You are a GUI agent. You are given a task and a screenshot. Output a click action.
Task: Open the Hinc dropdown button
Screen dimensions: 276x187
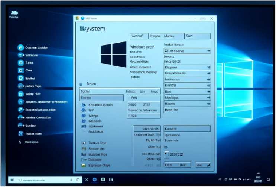202,165
